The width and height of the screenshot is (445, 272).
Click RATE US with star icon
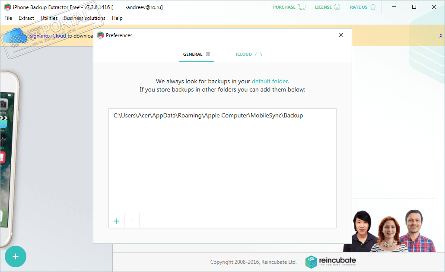click(x=363, y=7)
